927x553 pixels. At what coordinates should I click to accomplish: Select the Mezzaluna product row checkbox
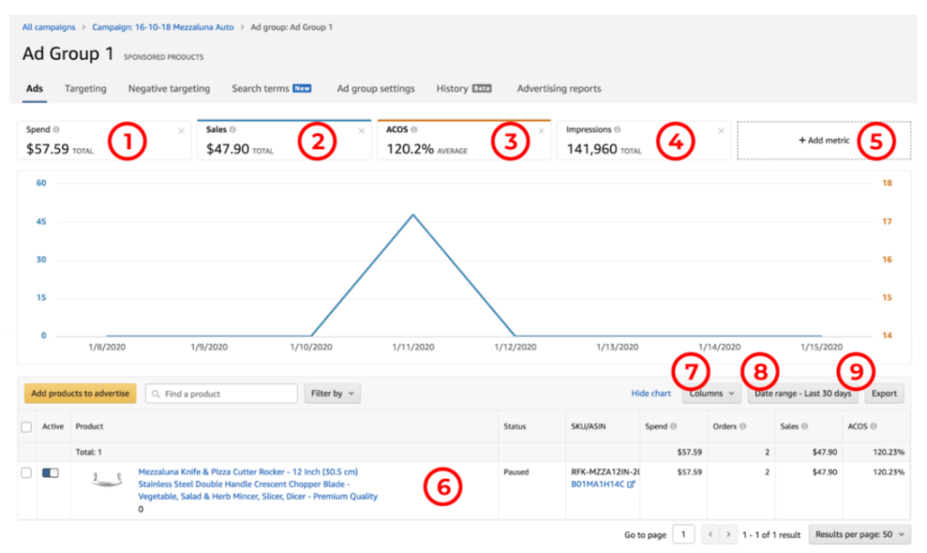[x=26, y=472]
